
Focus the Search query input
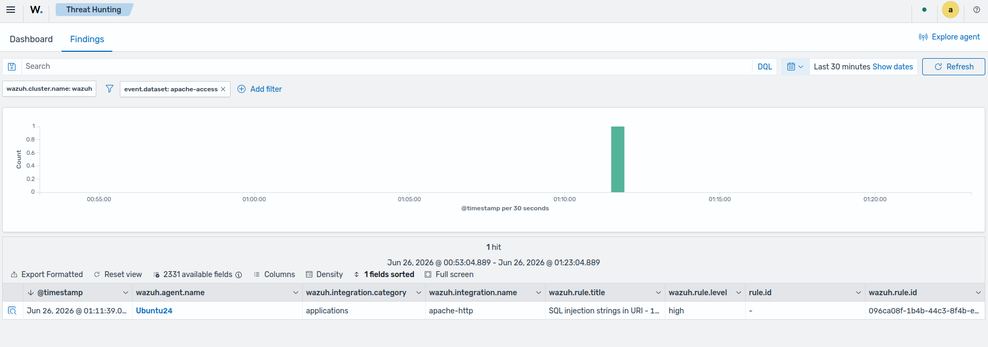[x=387, y=67]
